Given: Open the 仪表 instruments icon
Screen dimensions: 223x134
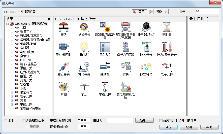Looking at the screenshot, I should [x=125, y=67].
